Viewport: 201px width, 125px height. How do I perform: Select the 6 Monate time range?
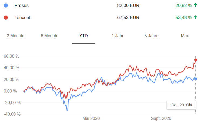point(50,36)
